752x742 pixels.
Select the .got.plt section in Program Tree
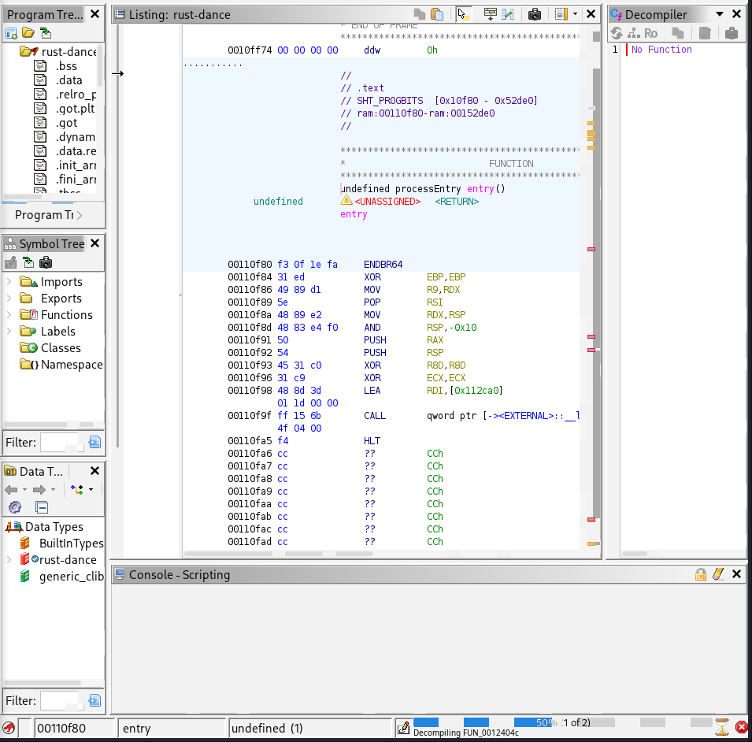(x=75, y=109)
